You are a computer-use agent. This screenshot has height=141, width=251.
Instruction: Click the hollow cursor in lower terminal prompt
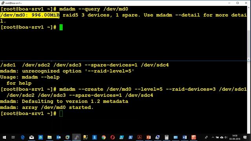pyautogui.click(x=61, y=114)
